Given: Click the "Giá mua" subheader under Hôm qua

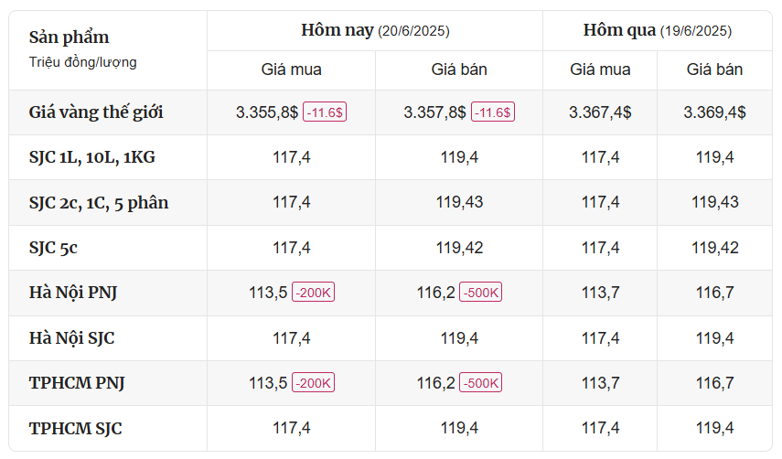Looking at the screenshot, I should coord(600,69).
